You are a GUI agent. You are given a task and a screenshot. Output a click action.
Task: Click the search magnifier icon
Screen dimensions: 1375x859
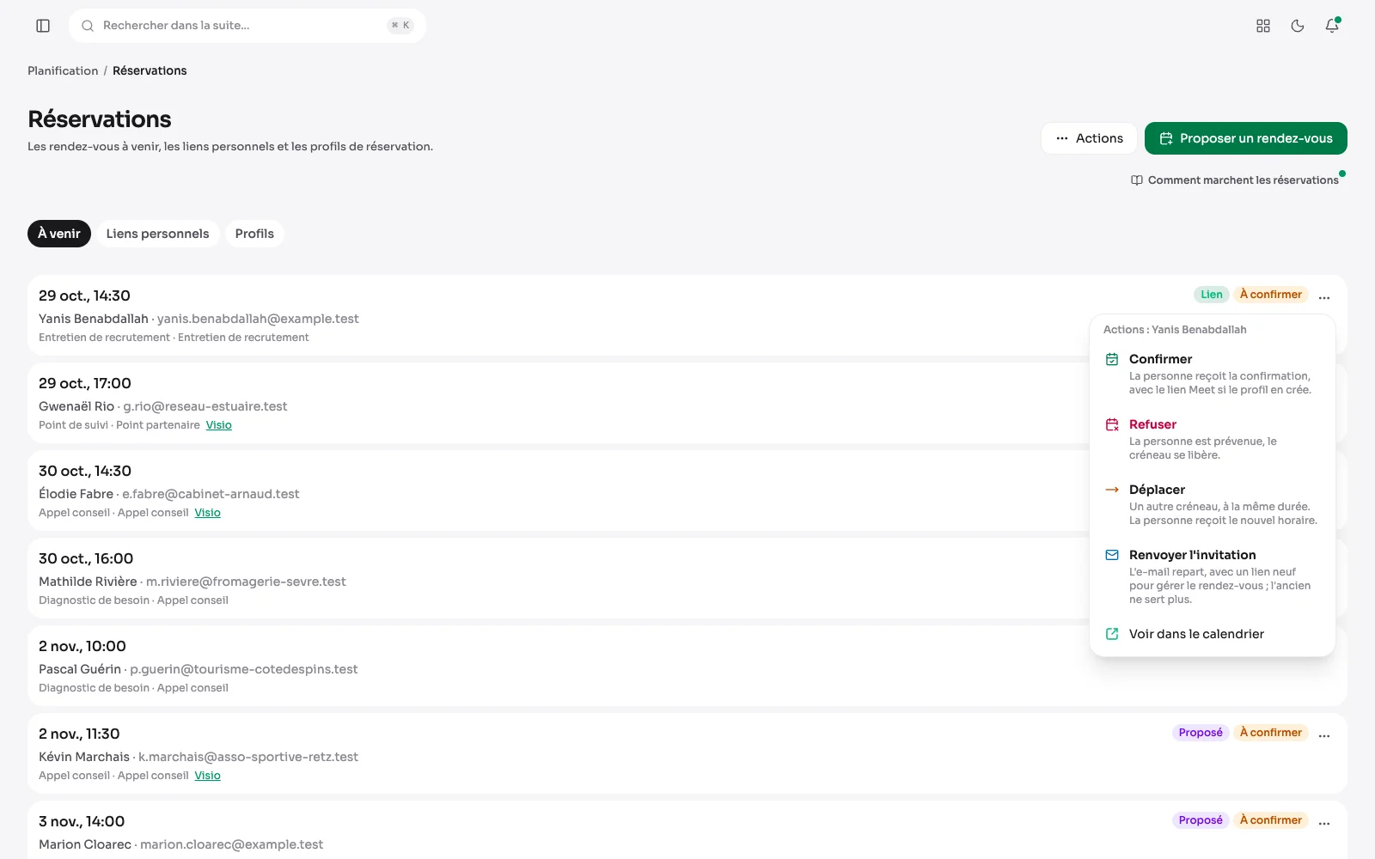(x=88, y=26)
